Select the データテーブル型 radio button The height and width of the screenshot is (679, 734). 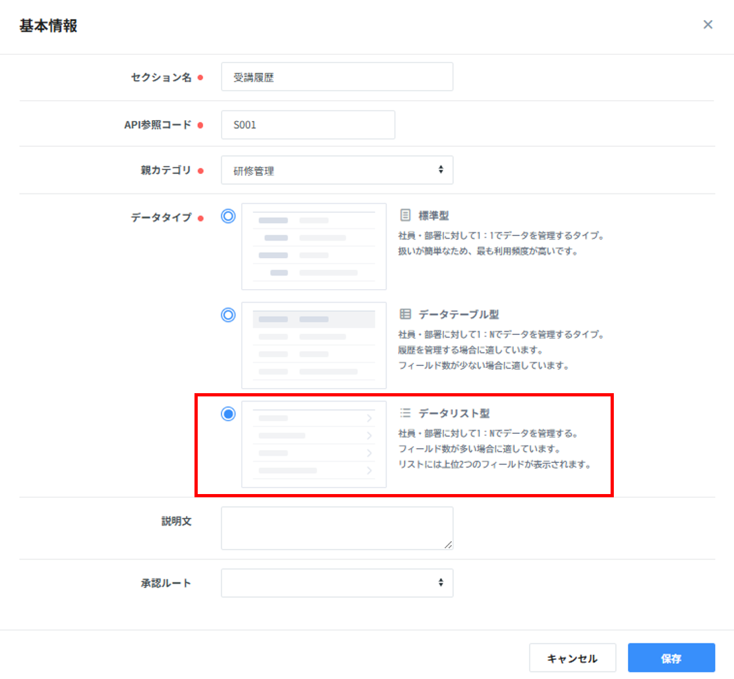228,315
